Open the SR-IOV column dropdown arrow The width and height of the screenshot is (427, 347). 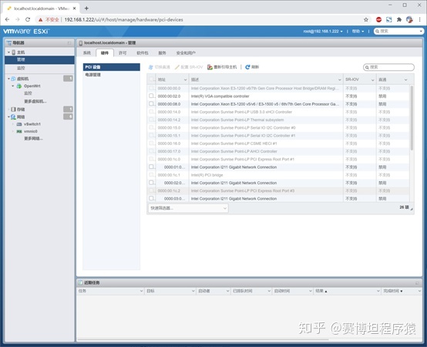(373, 79)
